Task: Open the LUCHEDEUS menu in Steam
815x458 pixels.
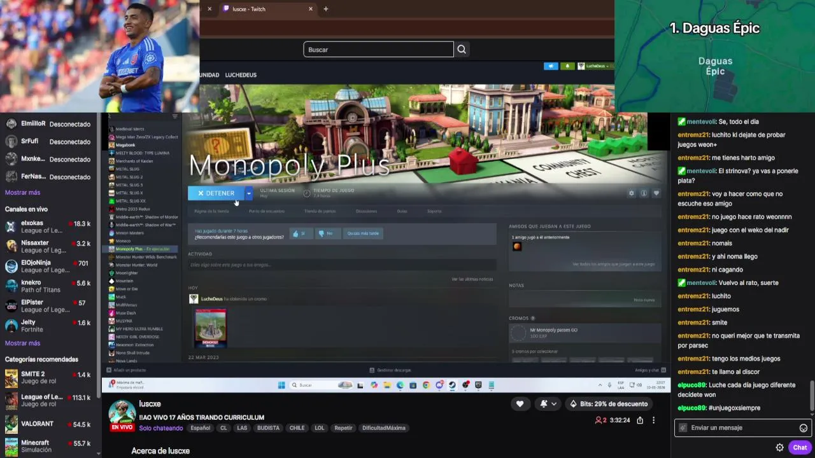Action: pos(241,75)
